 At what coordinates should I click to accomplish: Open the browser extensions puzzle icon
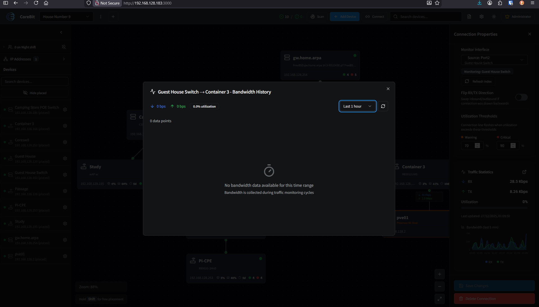coord(500,3)
